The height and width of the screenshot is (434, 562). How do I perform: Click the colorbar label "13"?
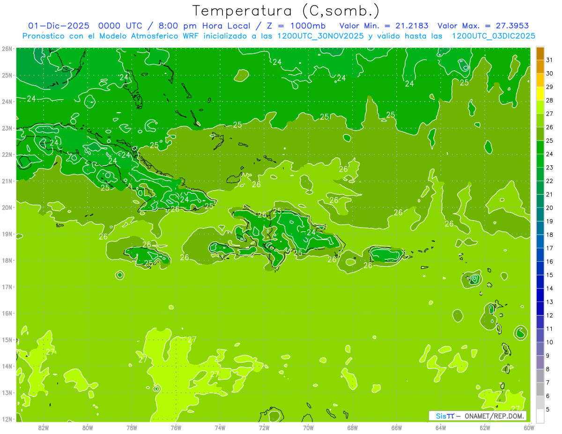pos(549,302)
